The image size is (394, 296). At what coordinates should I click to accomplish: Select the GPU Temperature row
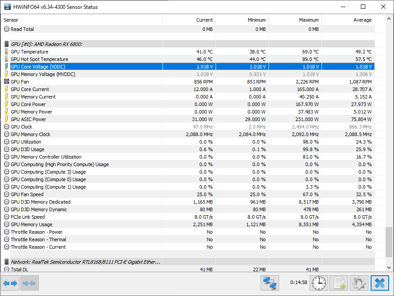point(188,52)
